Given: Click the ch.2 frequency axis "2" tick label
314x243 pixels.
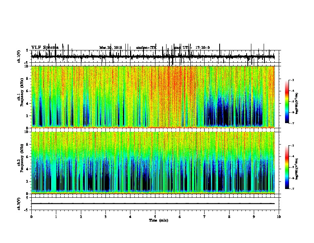Looking at the screenshot, I should [28, 181].
